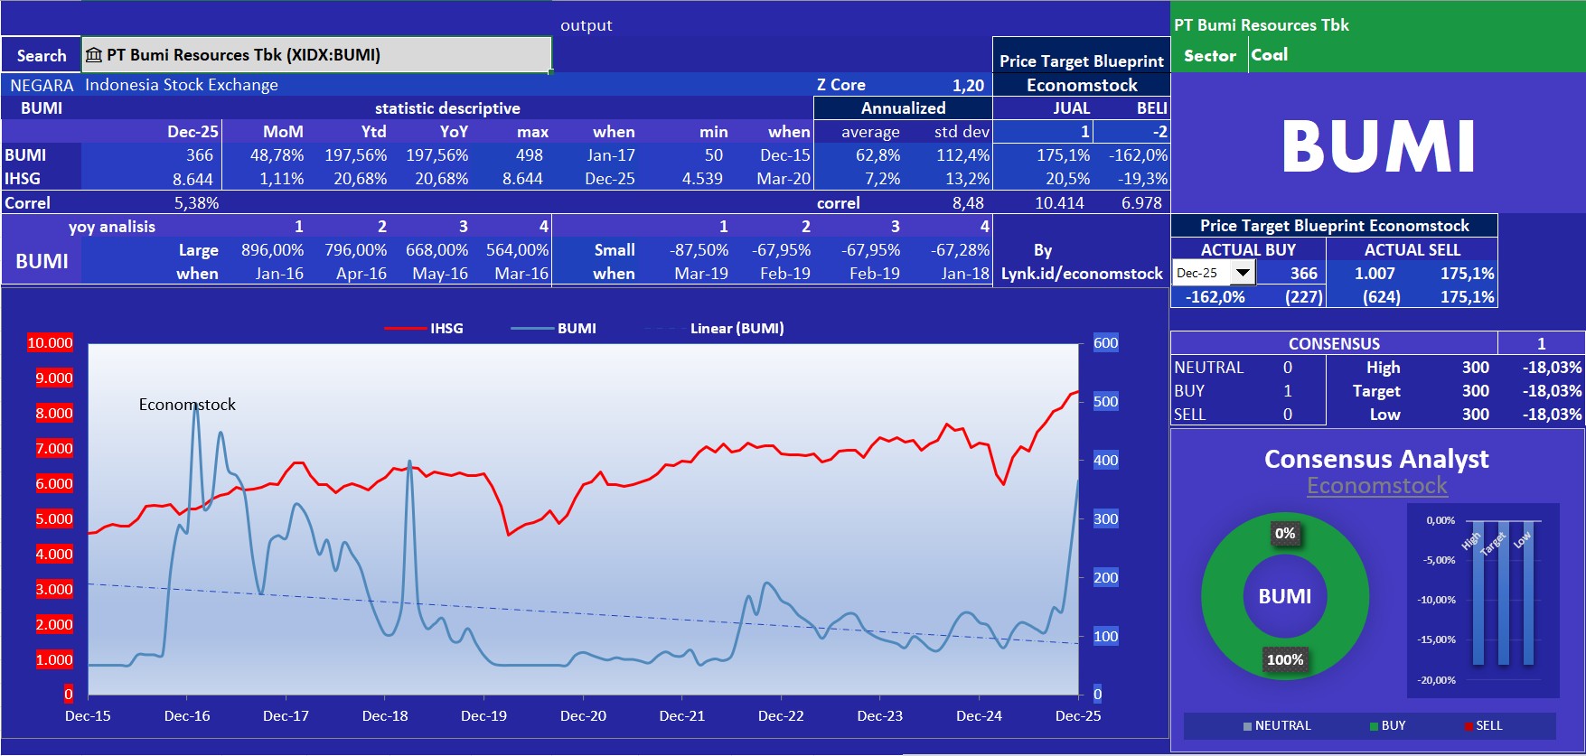Click the Search label cell
This screenshot has height=756, width=1586.
pos(42,55)
